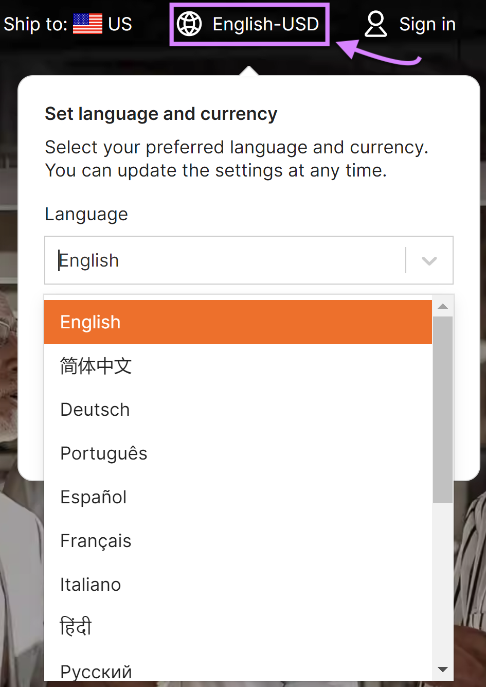Viewport: 486px width, 687px height.
Task: Click the US flag icon
Action: [87, 23]
